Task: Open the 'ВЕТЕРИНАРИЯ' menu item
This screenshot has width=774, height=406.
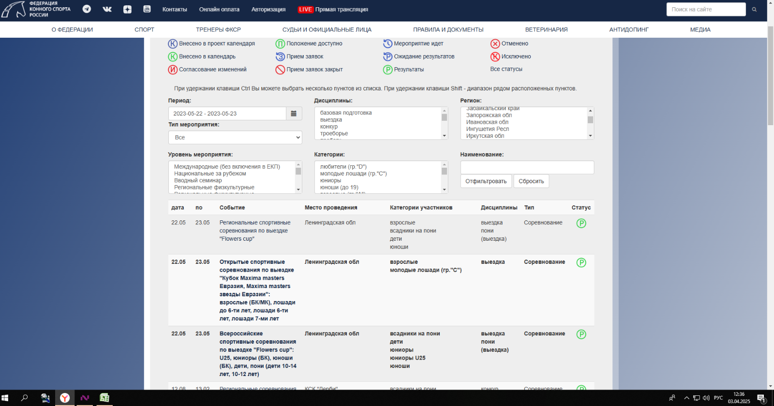Action: (x=546, y=30)
